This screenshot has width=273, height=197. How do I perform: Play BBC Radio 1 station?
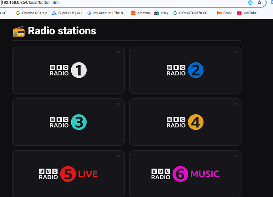(x=68, y=70)
